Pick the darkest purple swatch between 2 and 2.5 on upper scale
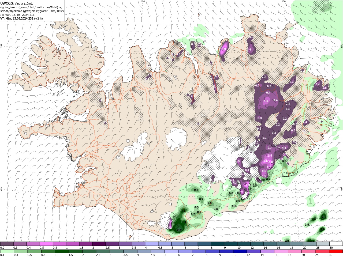This screenshot has width=343, height=257. [99, 244]
